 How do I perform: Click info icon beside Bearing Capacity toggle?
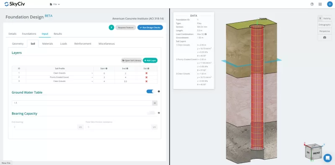(159, 113)
